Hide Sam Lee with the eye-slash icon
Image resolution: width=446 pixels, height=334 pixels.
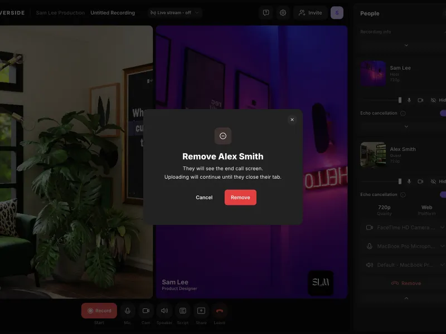pyautogui.click(x=433, y=100)
